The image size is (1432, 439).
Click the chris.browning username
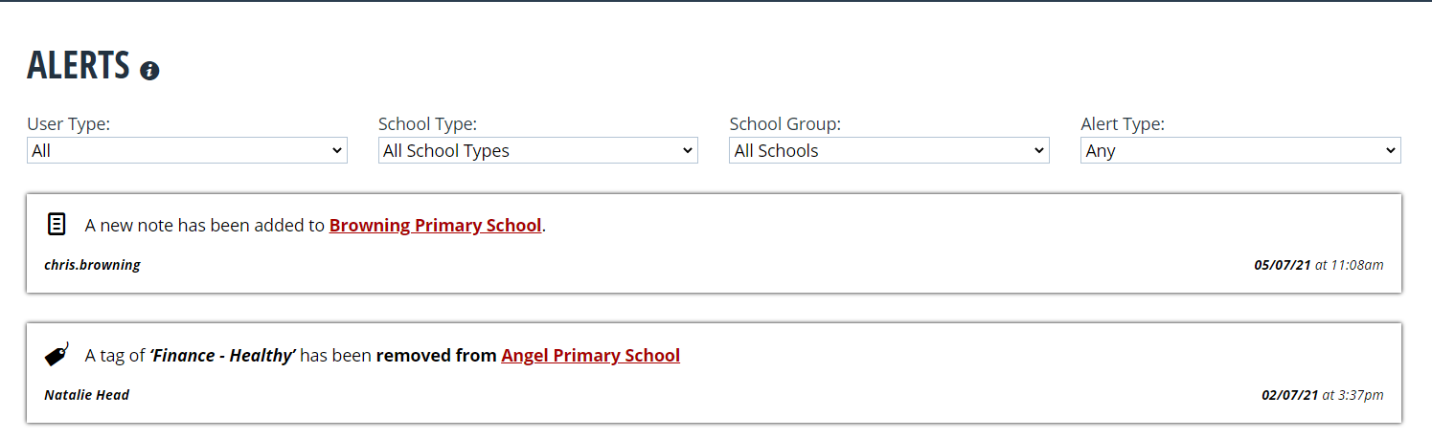[92, 265]
